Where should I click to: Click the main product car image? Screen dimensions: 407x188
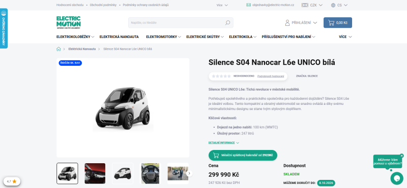click(x=123, y=108)
